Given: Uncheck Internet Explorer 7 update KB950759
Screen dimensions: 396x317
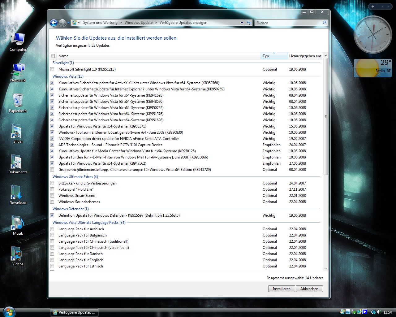Looking at the screenshot, I should [52, 89].
